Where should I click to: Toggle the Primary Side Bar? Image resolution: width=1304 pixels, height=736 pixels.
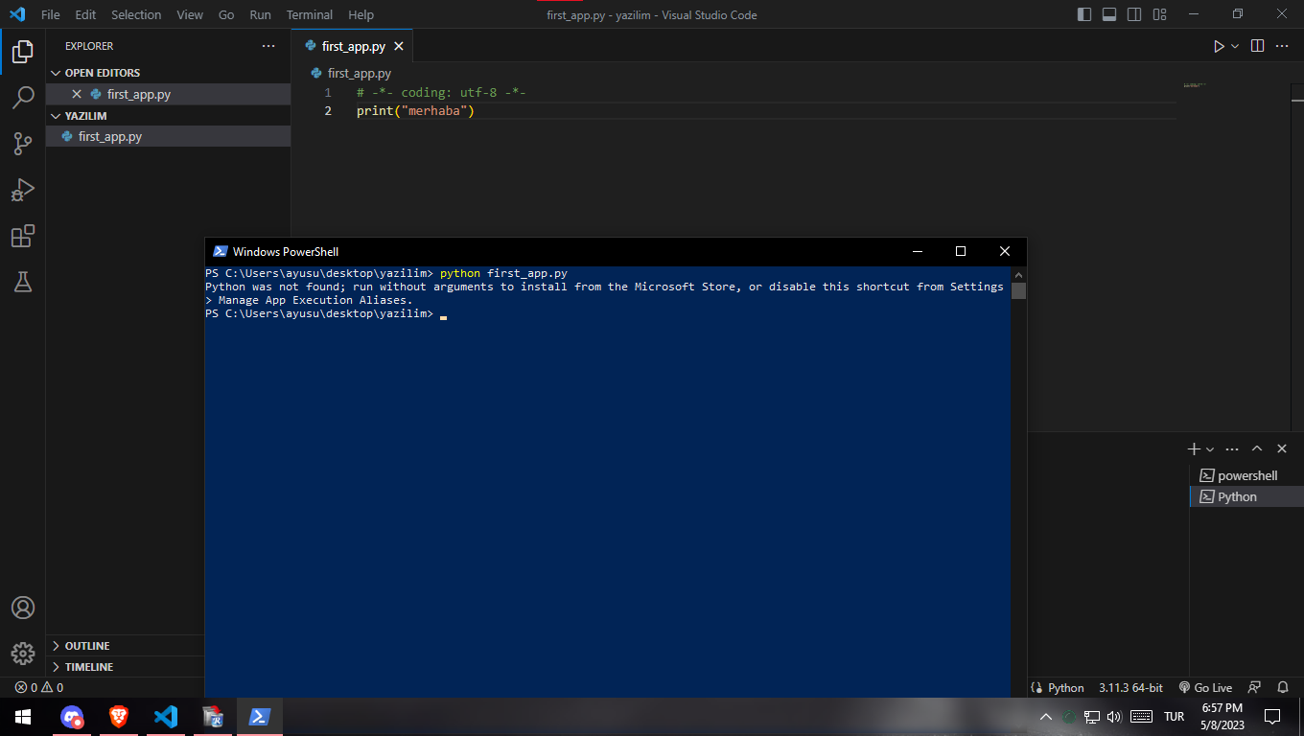coord(1085,14)
